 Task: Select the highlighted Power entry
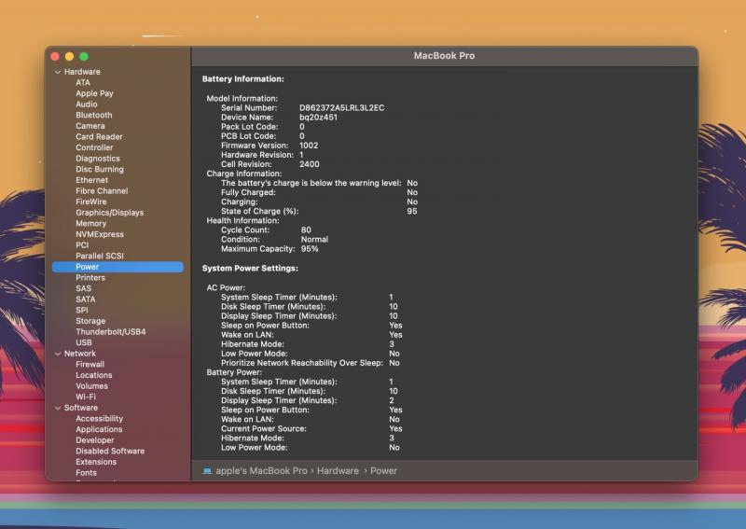click(x=117, y=267)
